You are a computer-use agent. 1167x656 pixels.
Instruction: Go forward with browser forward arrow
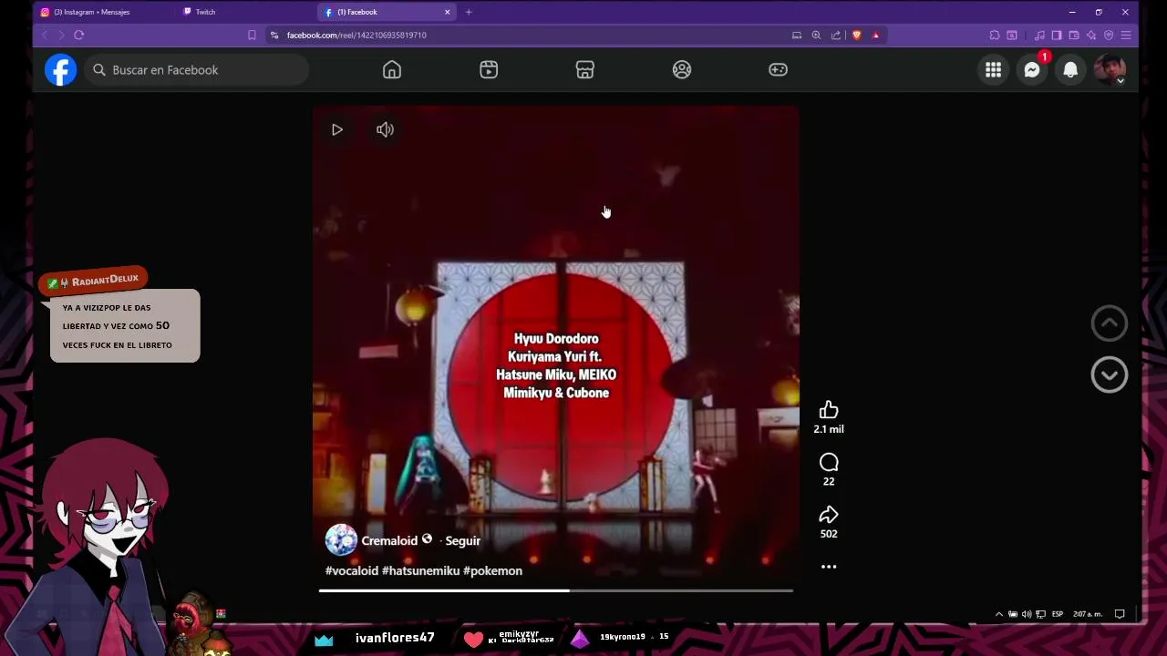point(61,35)
